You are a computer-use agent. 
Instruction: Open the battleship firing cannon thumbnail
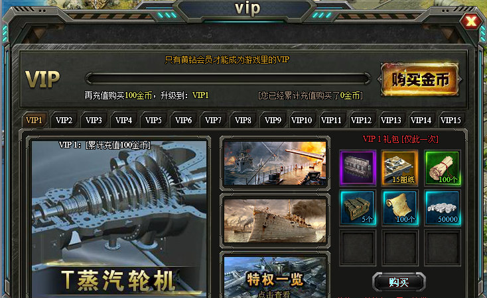tap(275, 163)
